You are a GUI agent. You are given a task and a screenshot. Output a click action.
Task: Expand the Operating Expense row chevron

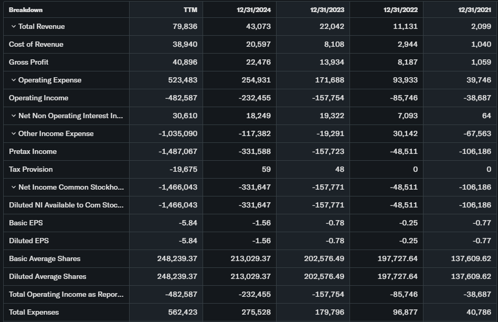coord(13,80)
